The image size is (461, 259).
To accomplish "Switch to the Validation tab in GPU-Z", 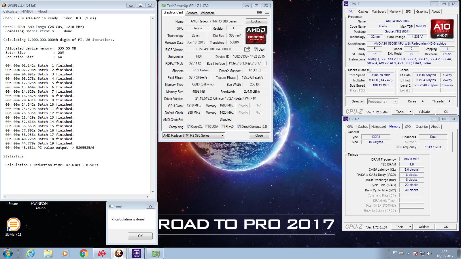I will (x=207, y=13).
